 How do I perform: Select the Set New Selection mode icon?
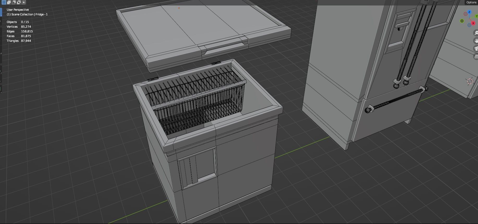pos(4,2)
